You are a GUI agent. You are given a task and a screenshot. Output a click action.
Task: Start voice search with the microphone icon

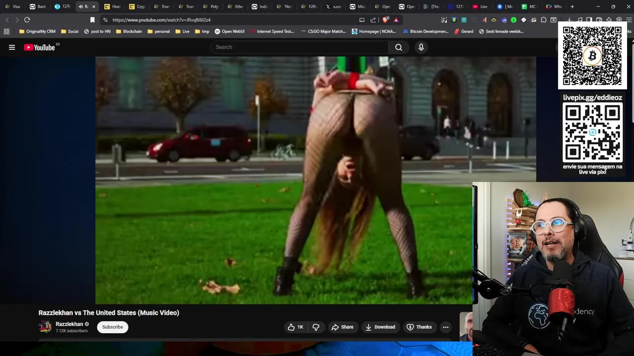click(x=421, y=47)
